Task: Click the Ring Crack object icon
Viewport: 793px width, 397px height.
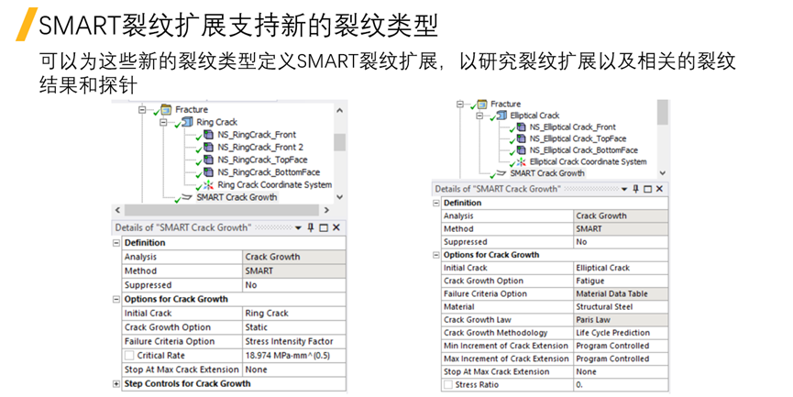Action: [187, 122]
